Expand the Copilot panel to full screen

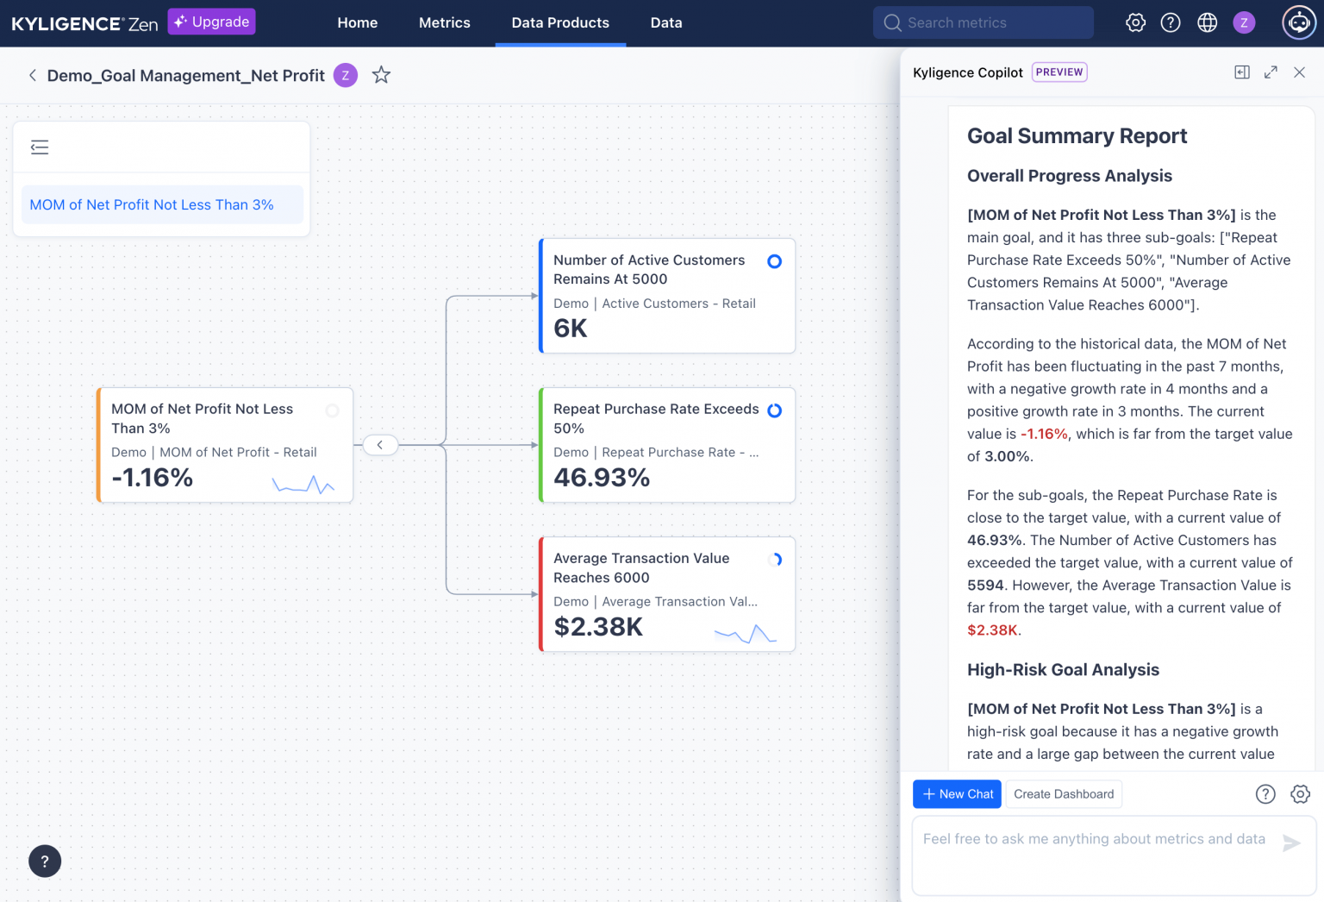[1271, 72]
